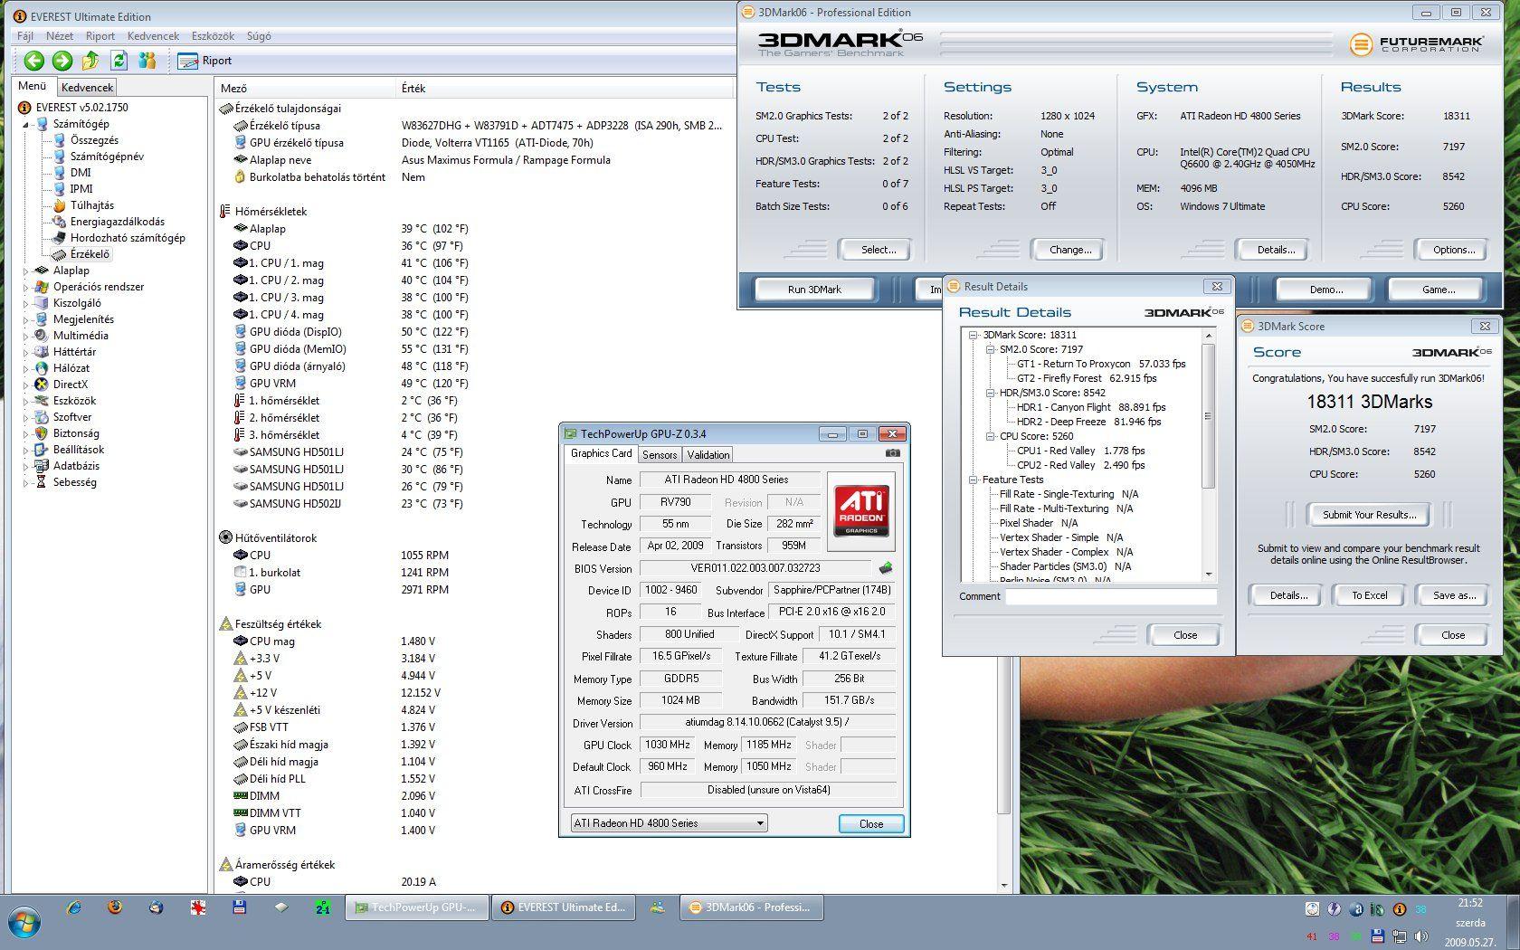Click the Result Details vertical scrollbar thumb

(x=1208, y=416)
